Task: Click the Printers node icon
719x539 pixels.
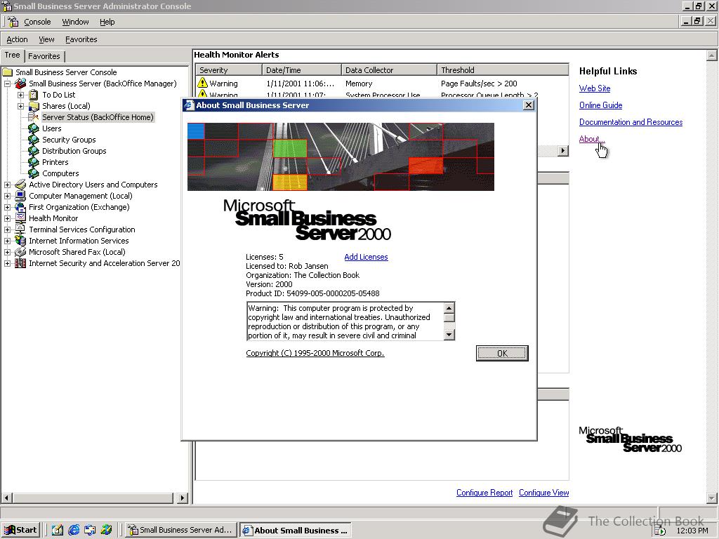Action: pos(34,162)
